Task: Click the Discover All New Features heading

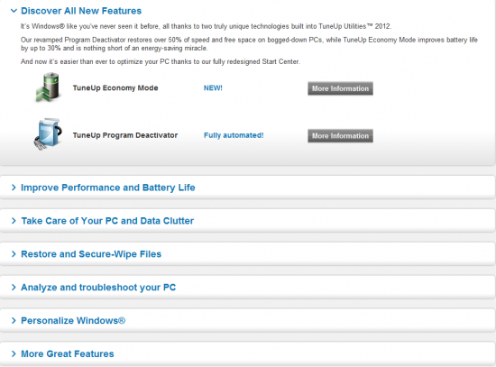Action: 81,11
